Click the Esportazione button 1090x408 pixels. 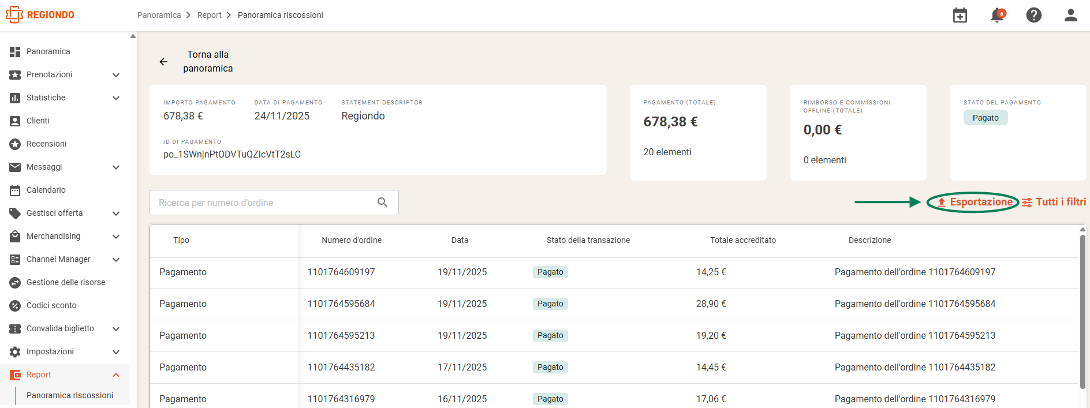point(975,202)
